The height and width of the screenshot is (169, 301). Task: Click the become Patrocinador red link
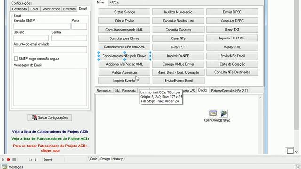50,148
